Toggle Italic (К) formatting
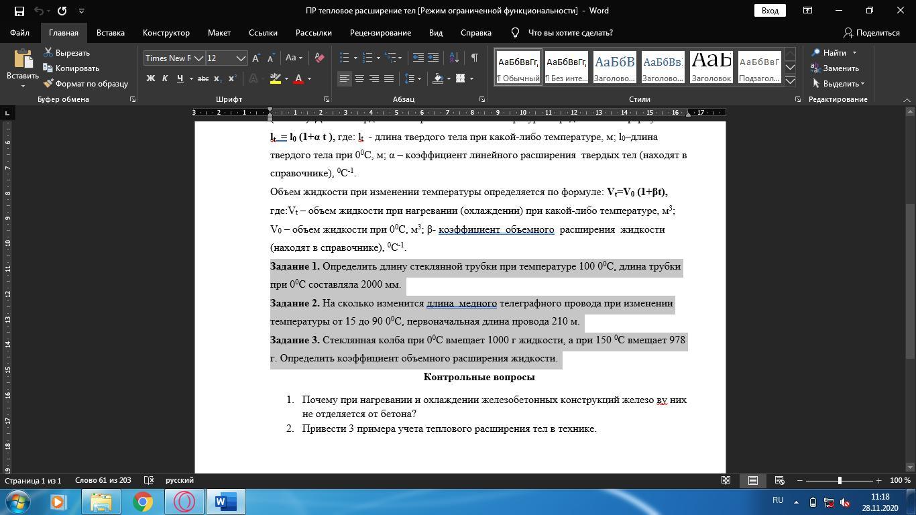Screen dimensions: 916x515 coord(165,79)
